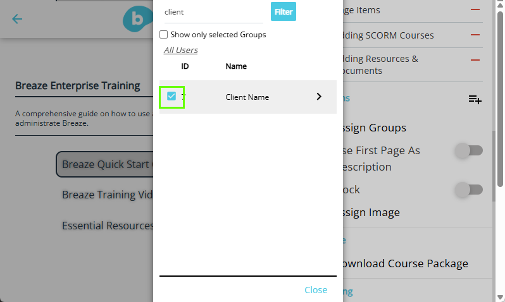
Task: Click the back arrow icon
Action: click(x=17, y=19)
